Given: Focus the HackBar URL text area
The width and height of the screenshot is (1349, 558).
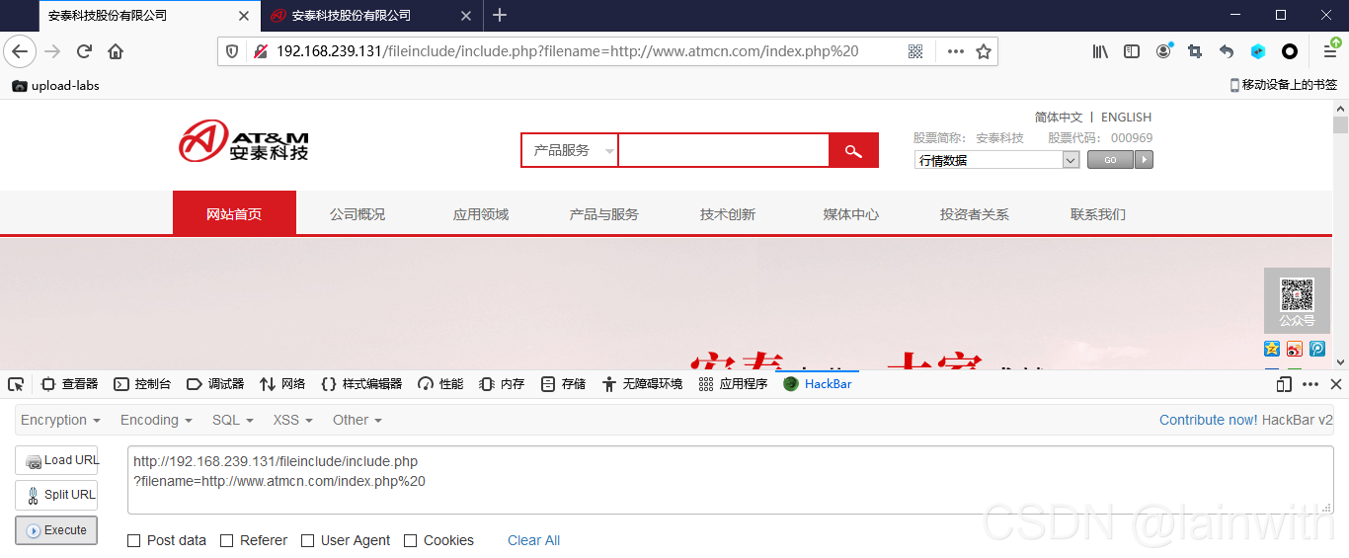Looking at the screenshot, I should pyautogui.click(x=731, y=480).
